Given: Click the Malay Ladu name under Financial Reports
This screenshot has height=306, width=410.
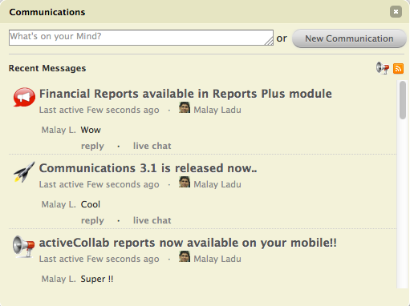Looking at the screenshot, I should tap(217, 110).
